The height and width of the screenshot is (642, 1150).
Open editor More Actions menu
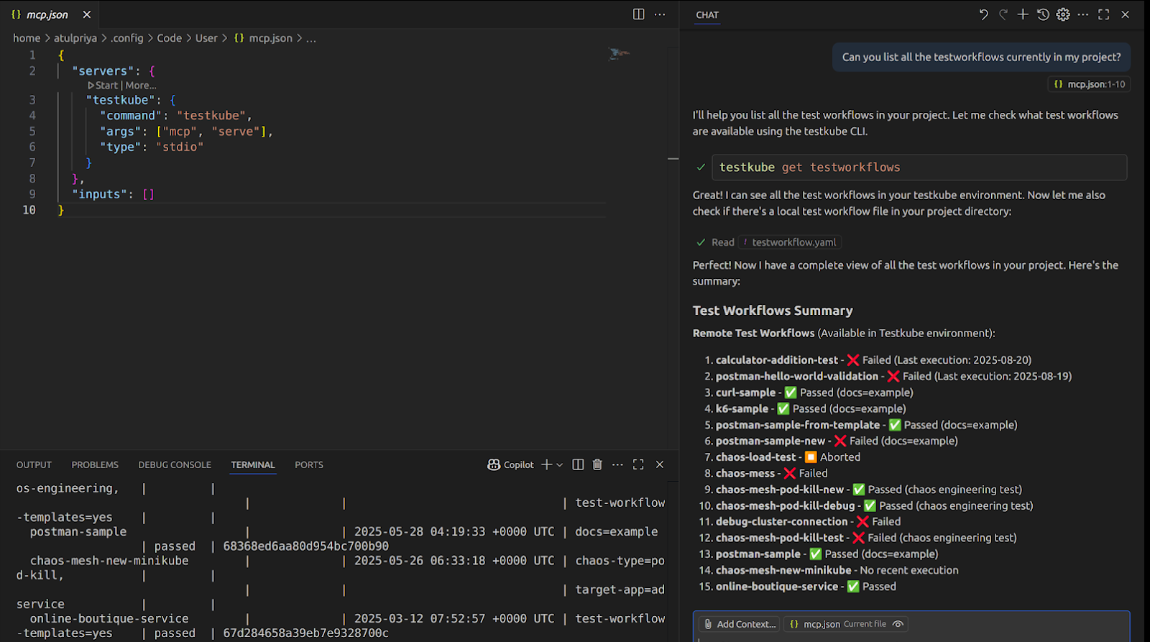coord(660,14)
